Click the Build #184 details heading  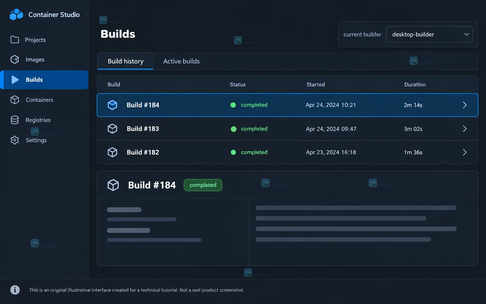point(152,185)
